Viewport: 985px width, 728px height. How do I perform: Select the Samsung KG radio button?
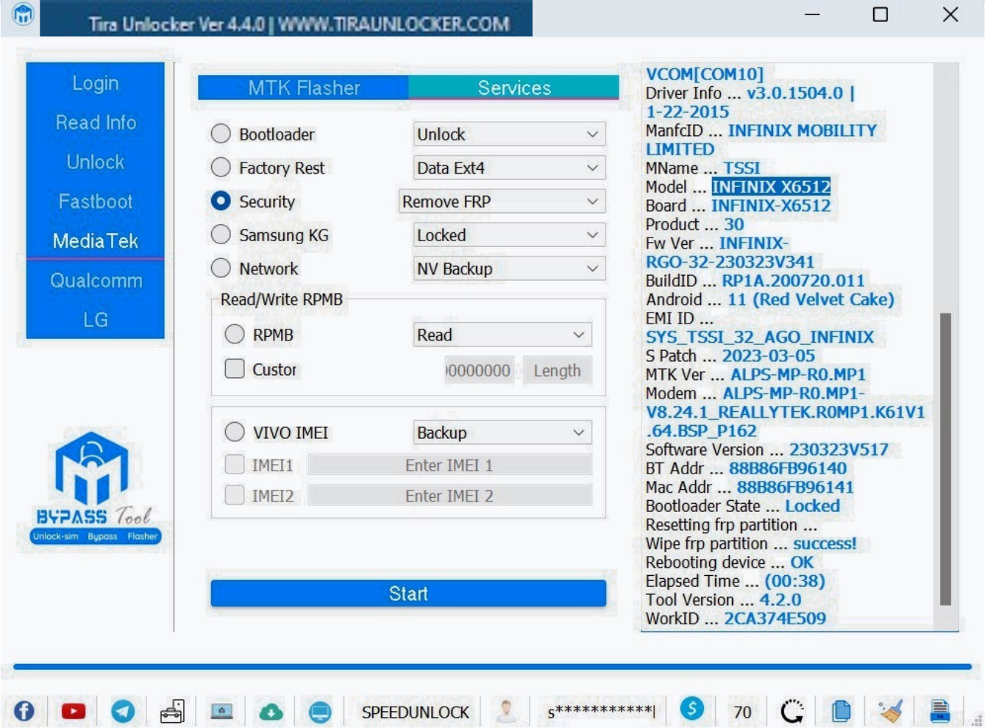pyautogui.click(x=221, y=235)
